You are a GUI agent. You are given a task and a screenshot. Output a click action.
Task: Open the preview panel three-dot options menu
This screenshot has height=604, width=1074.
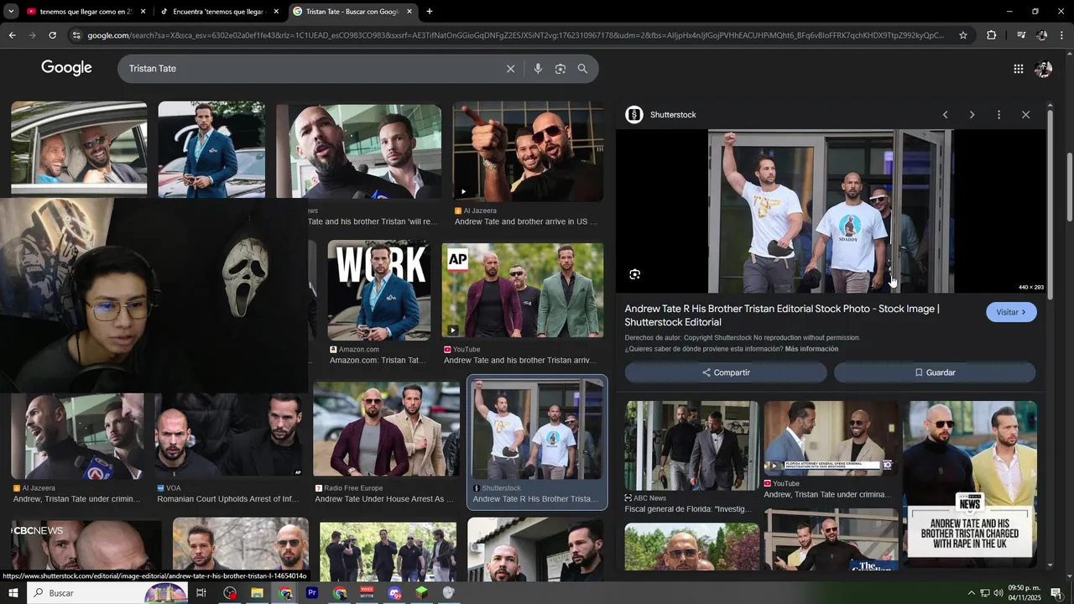coord(998,115)
